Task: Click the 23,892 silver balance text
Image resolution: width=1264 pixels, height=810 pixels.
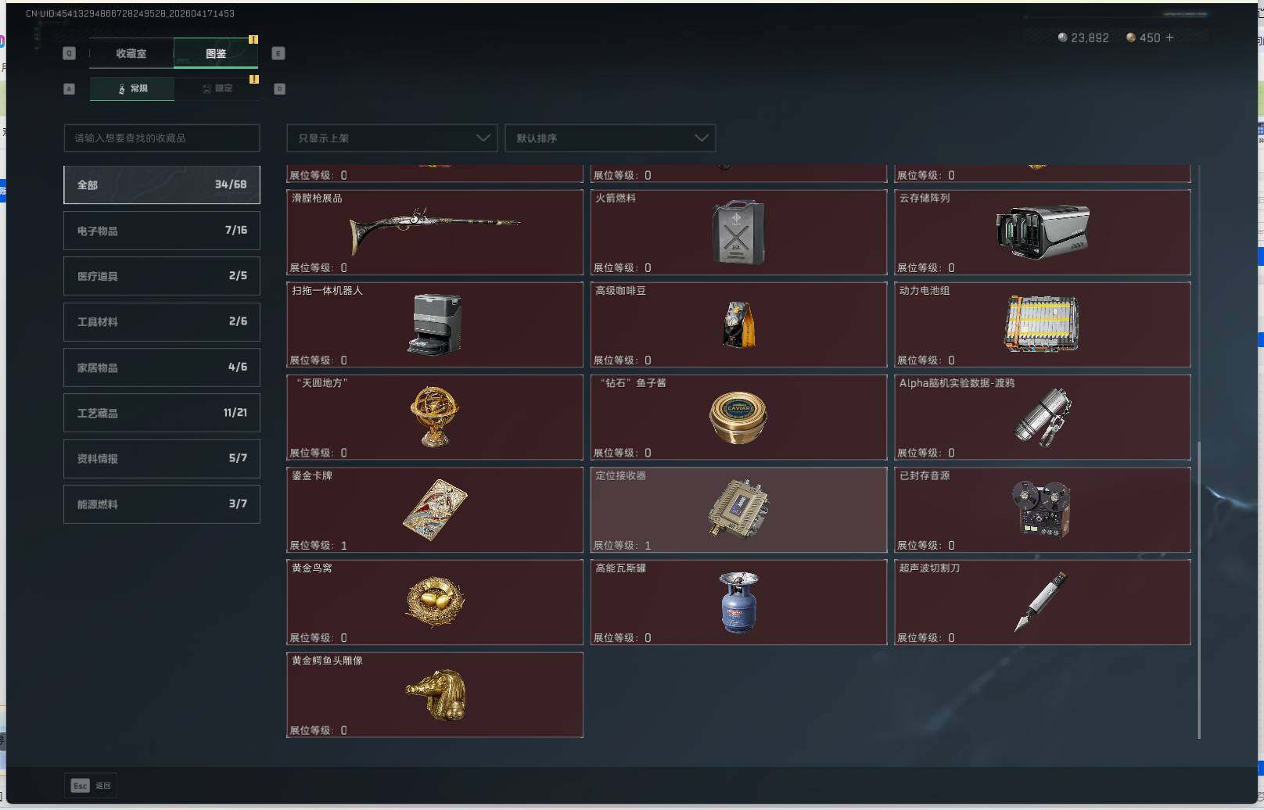Action: [1090, 38]
